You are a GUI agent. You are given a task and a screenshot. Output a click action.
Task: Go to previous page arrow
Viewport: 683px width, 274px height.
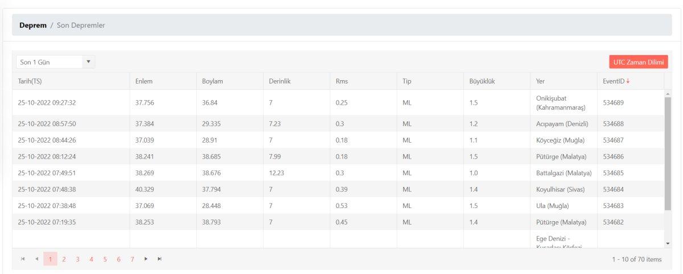(36, 259)
